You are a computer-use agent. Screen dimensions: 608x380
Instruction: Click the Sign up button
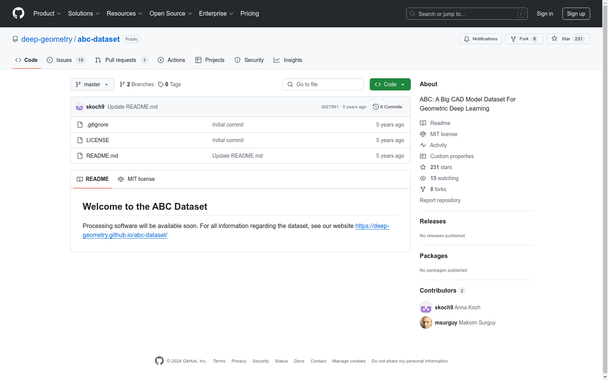point(576,14)
